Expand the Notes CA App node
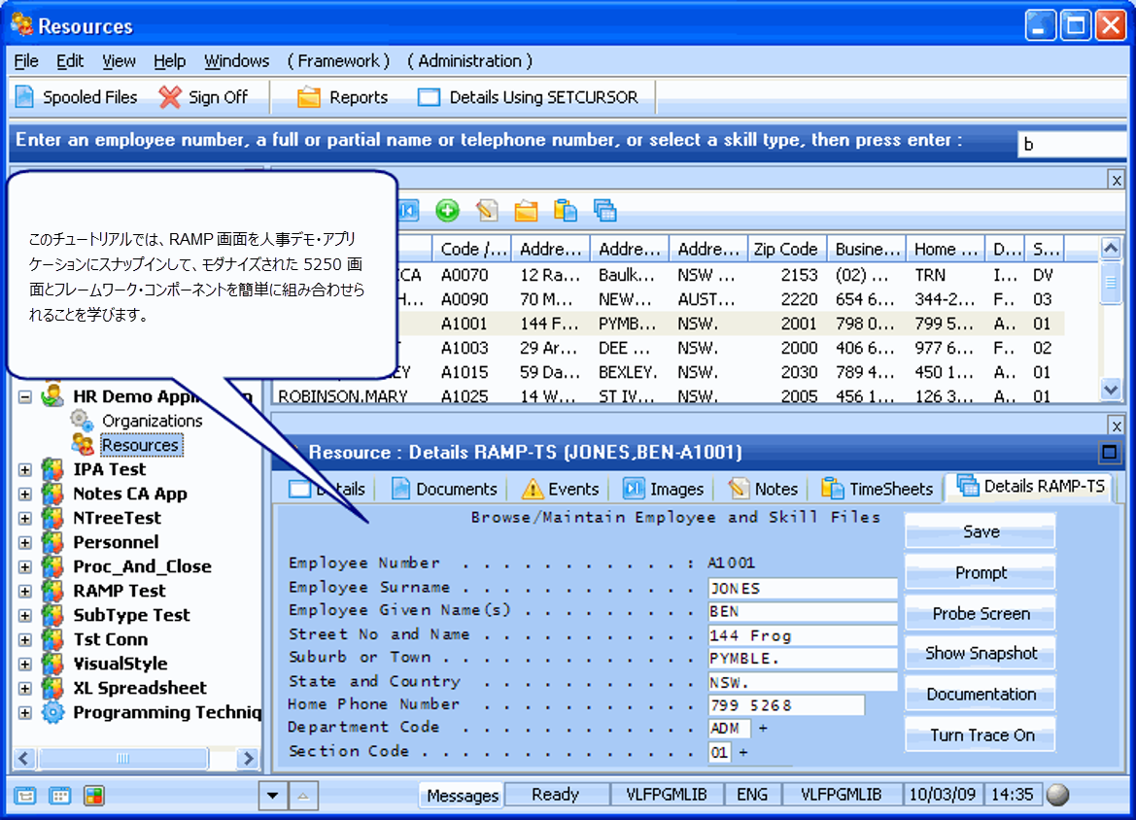1136x820 pixels. point(24,494)
